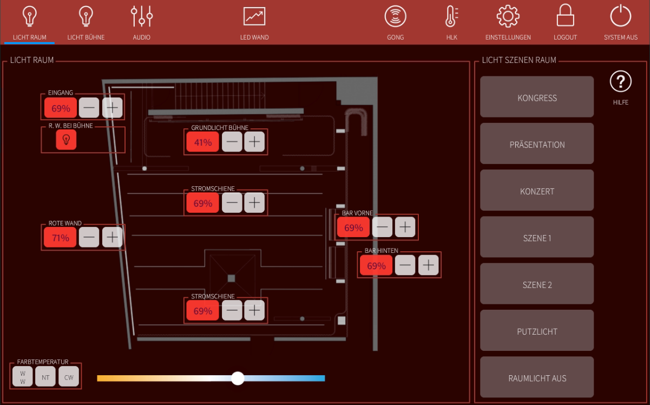
Task: Click the Logout padlock icon
Action: (x=565, y=17)
